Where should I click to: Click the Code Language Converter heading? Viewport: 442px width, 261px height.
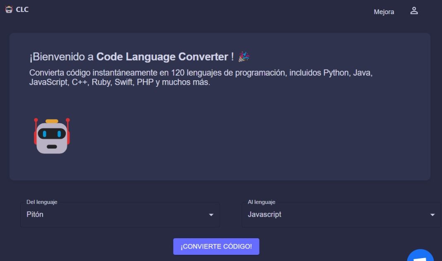162,57
